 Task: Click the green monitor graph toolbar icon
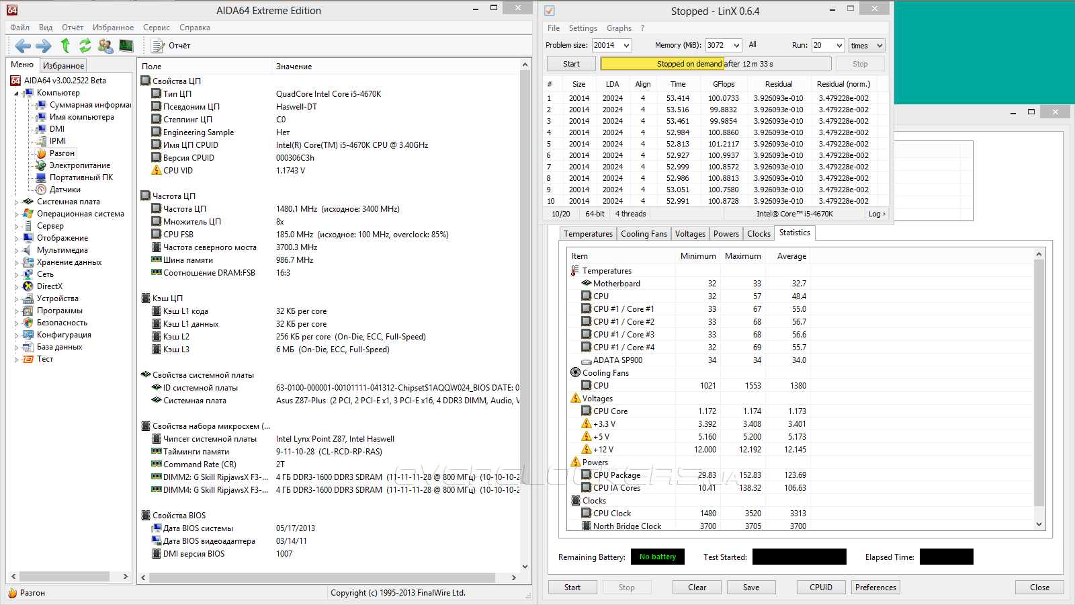click(x=126, y=46)
